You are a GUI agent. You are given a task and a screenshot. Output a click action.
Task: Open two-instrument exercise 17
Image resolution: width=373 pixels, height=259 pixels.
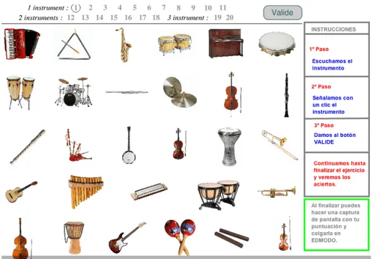(x=142, y=17)
